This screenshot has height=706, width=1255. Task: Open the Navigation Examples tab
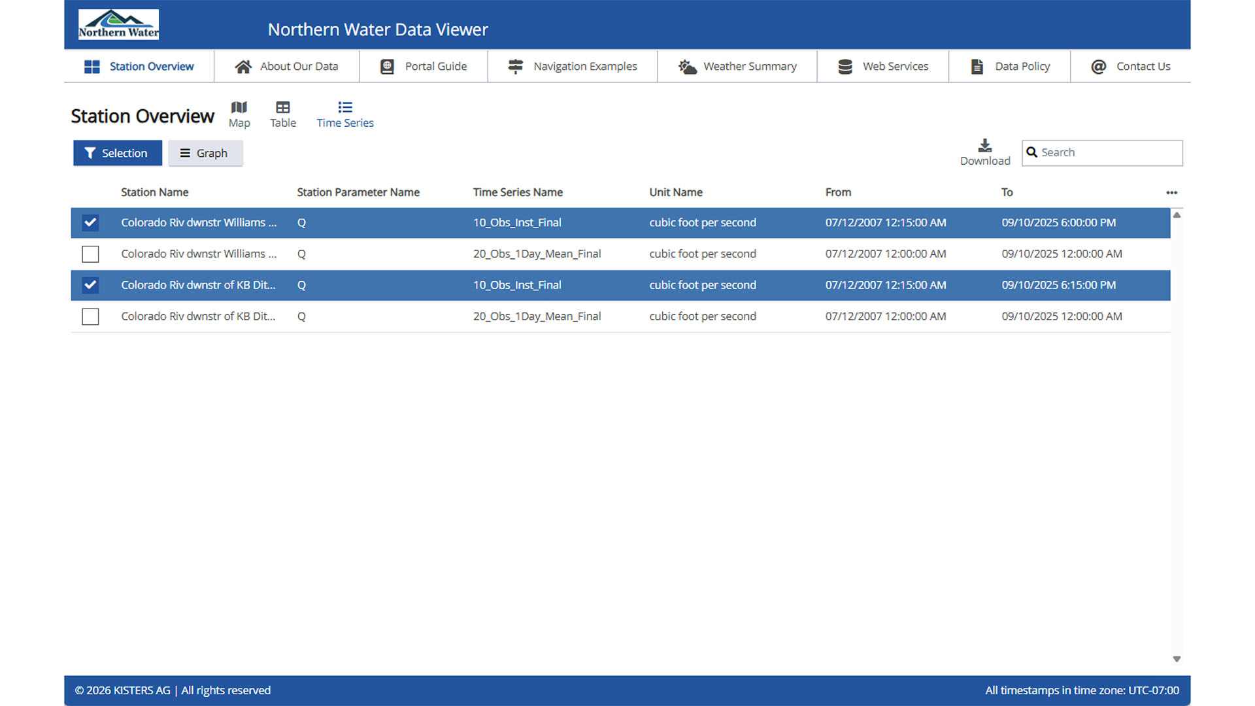pos(573,67)
